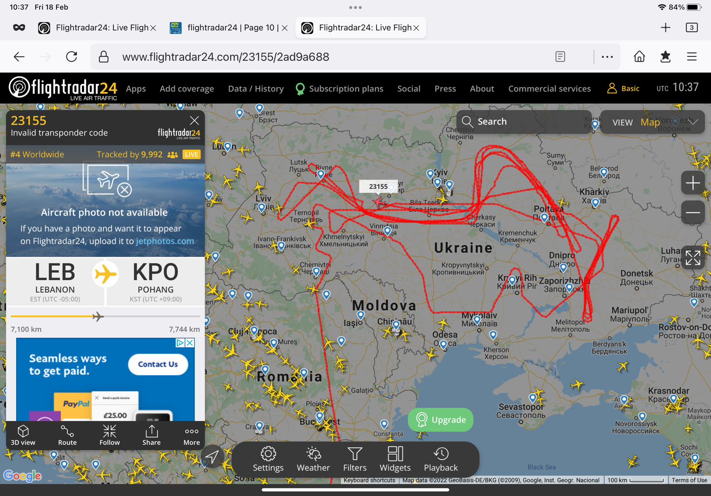Go back in the browser

[x=19, y=57]
